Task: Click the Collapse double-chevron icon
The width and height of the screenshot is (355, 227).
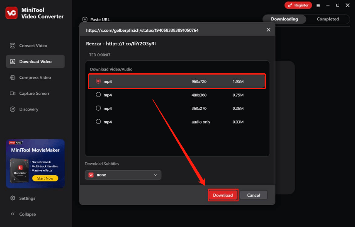Action: click(x=13, y=214)
